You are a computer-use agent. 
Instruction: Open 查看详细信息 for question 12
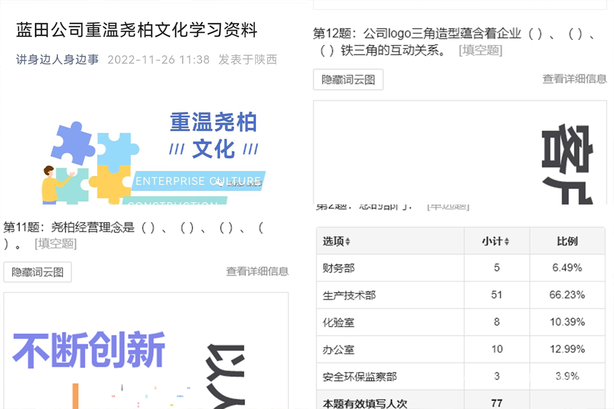(575, 79)
